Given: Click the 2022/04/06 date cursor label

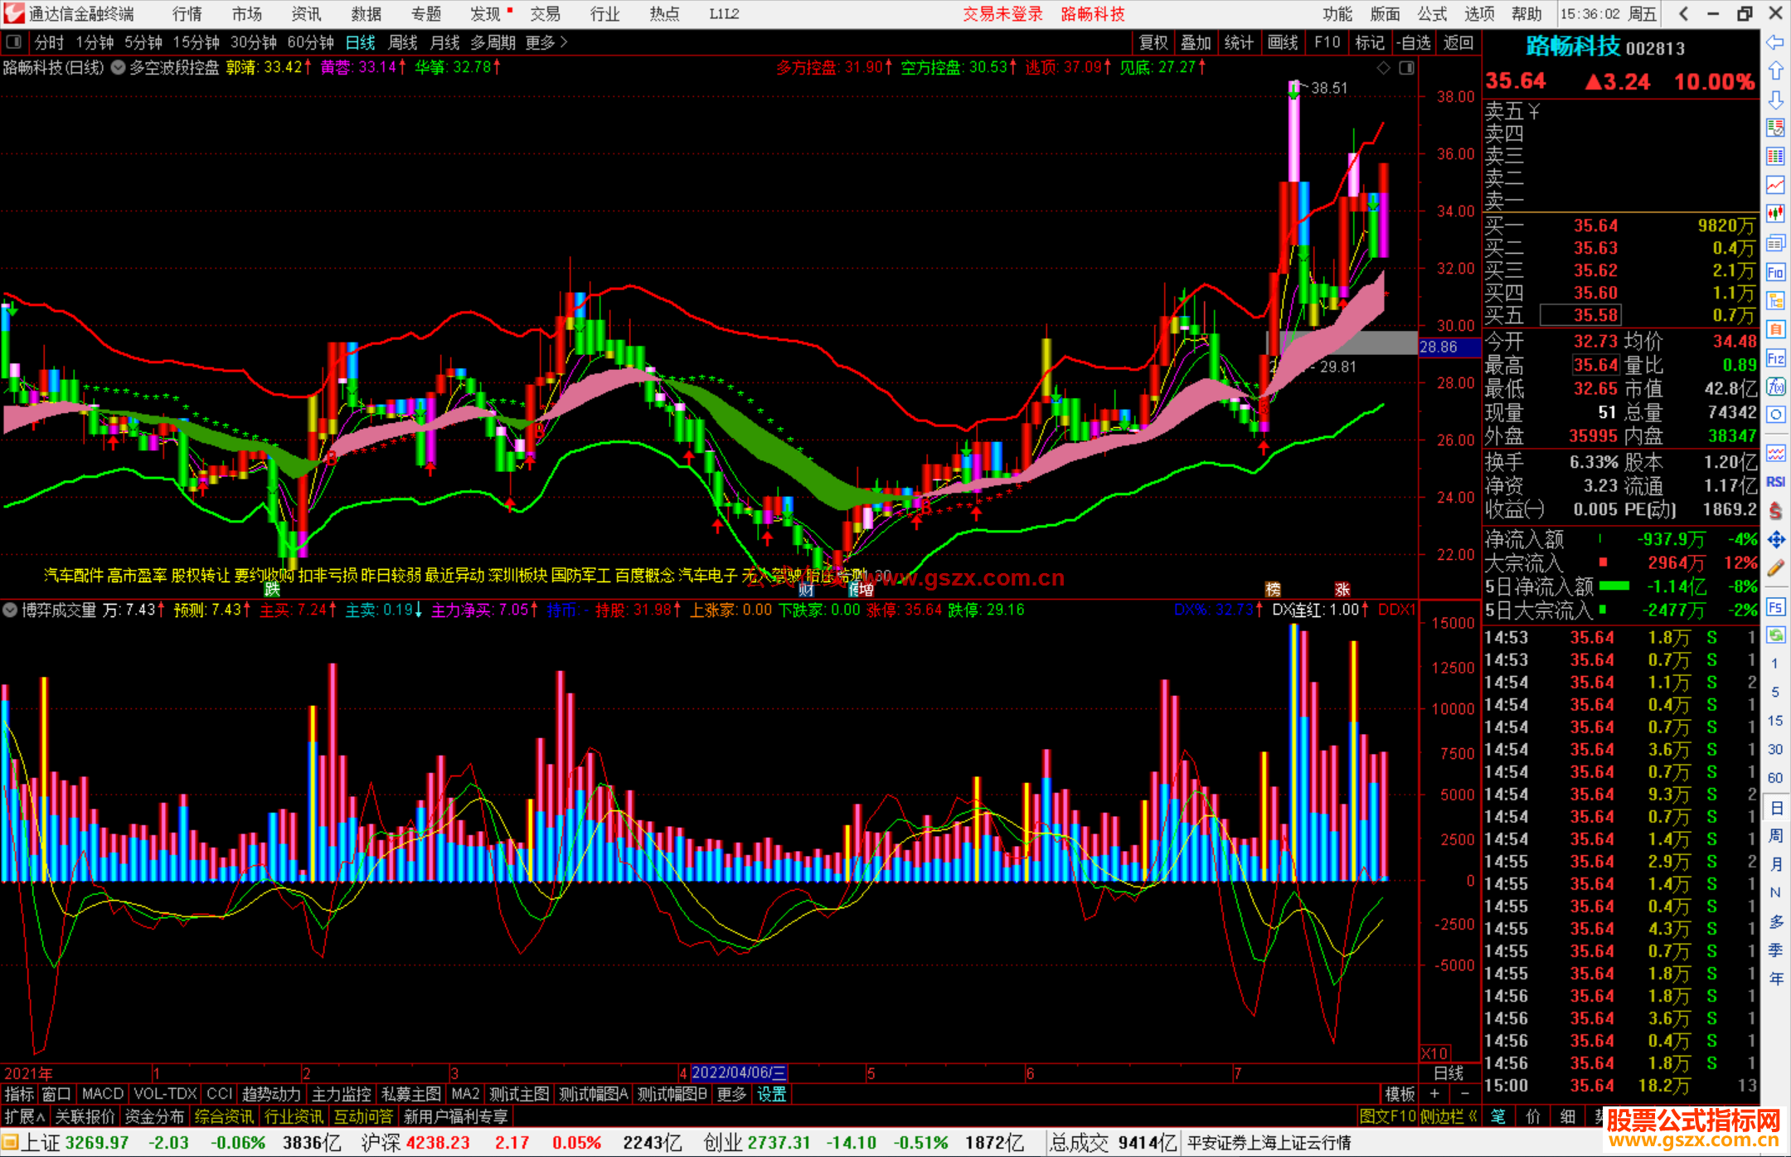Looking at the screenshot, I should [739, 1072].
